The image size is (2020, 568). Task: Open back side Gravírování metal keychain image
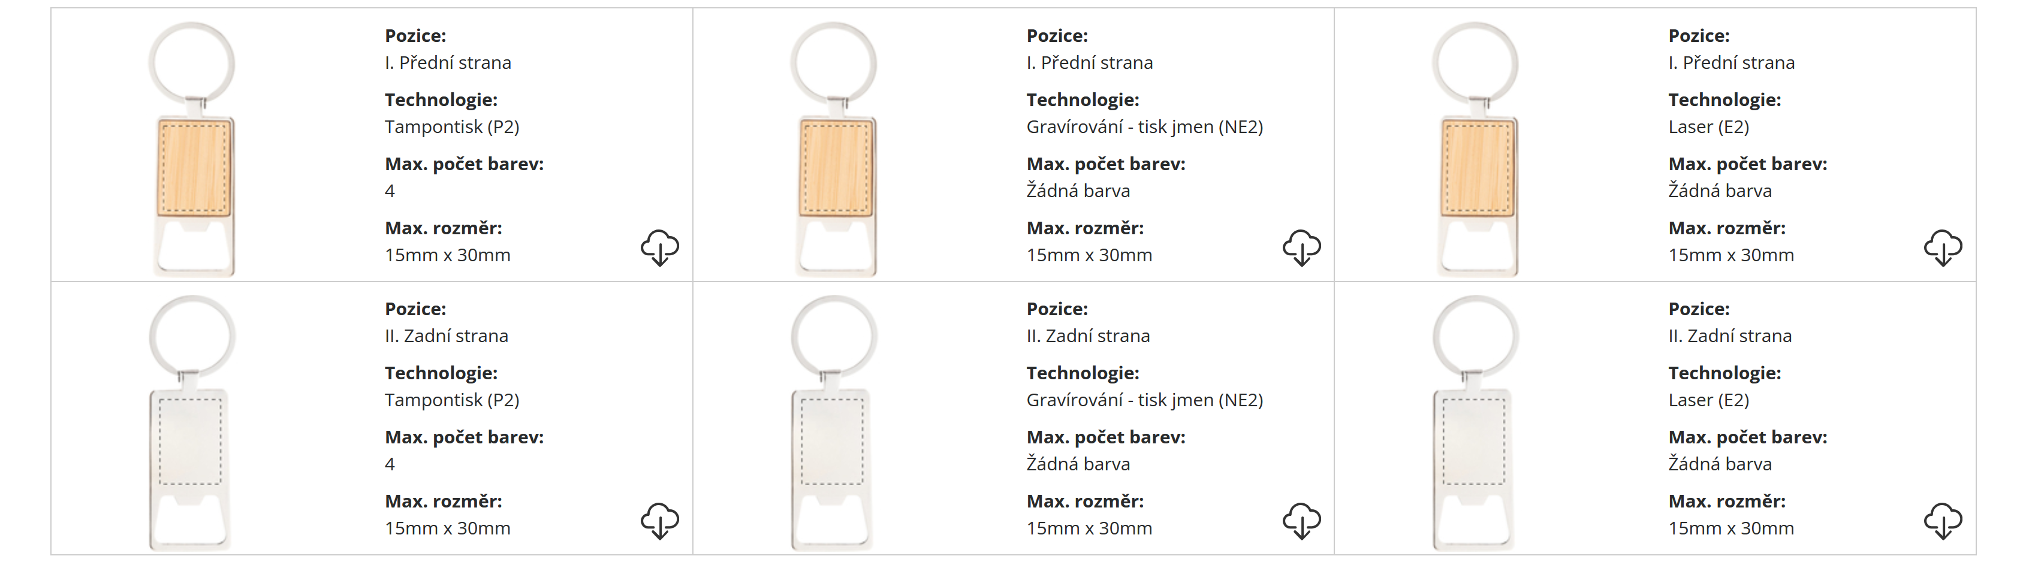[x=833, y=423]
